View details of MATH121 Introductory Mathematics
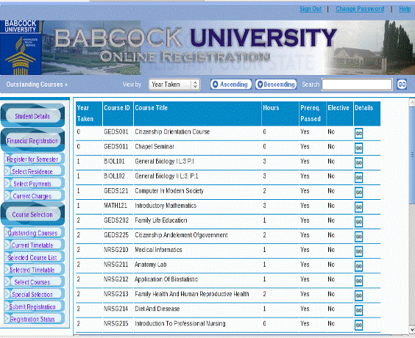Image resolution: width=415 pixels, height=338 pixels. tap(358, 207)
